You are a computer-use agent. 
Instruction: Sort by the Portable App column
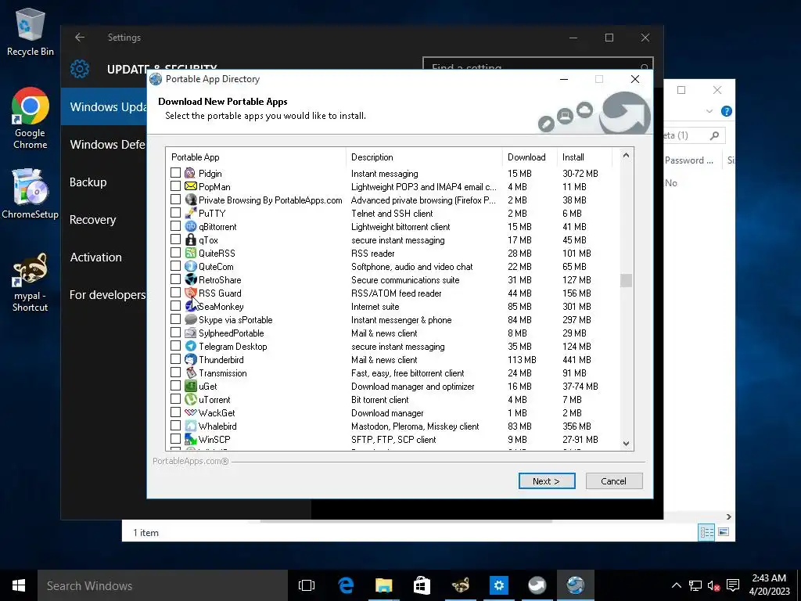256,157
